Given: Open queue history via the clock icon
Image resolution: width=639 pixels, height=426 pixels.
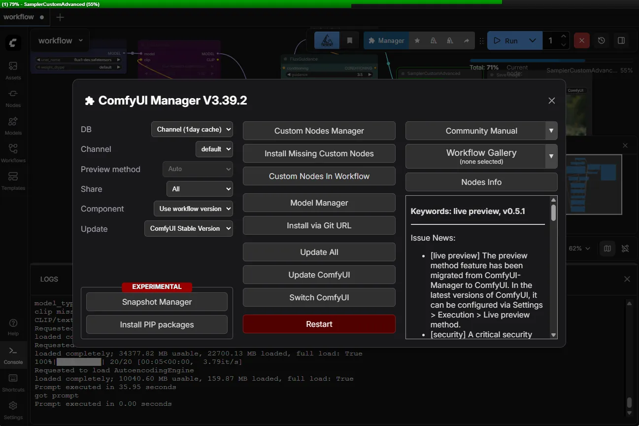Looking at the screenshot, I should pos(601,40).
